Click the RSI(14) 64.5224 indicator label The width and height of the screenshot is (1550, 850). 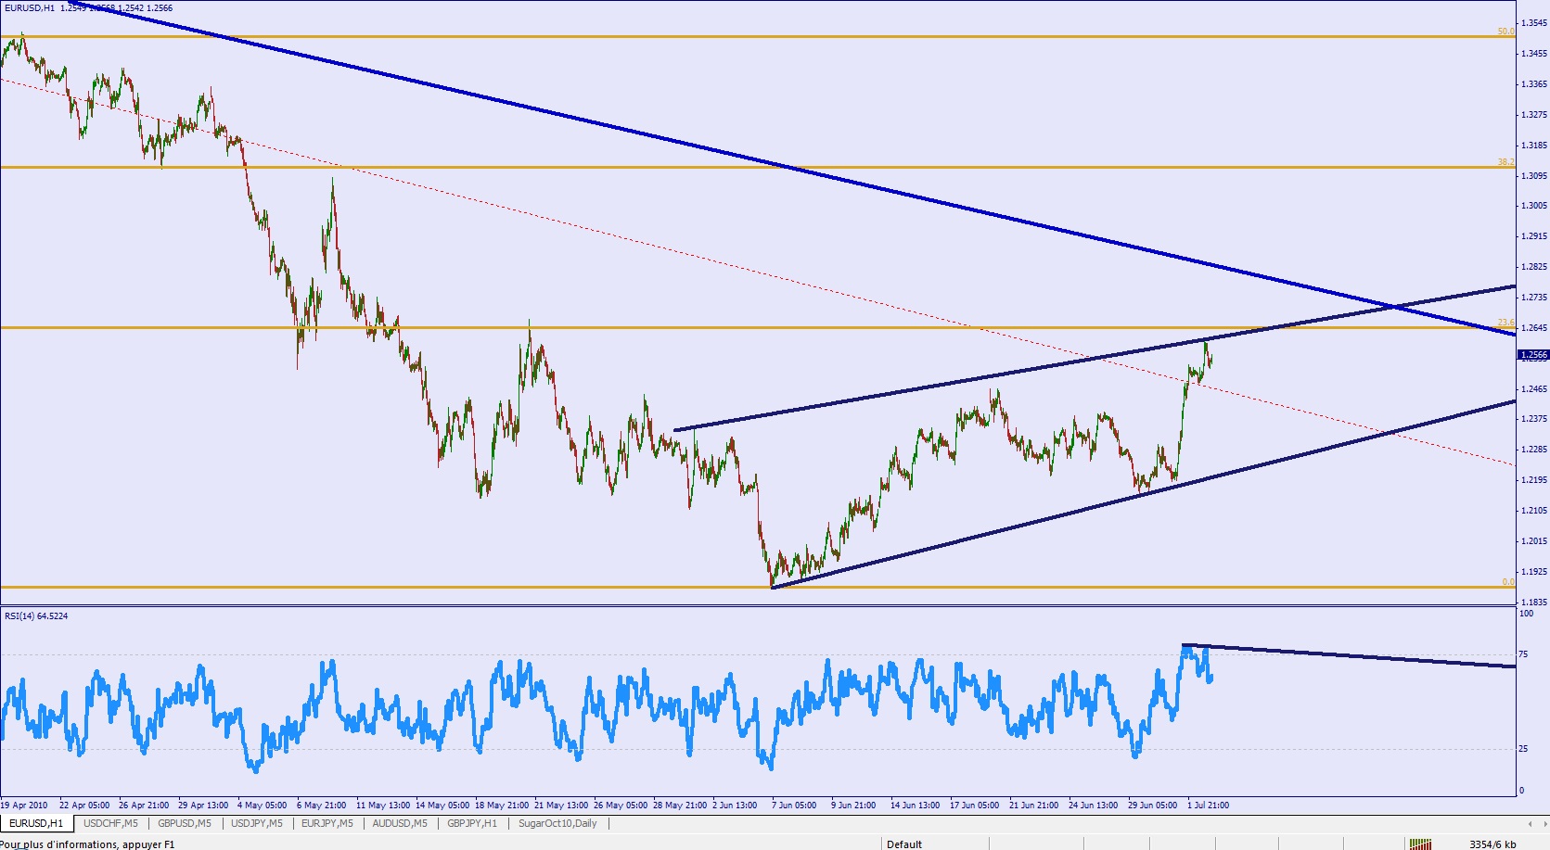tap(36, 615)
